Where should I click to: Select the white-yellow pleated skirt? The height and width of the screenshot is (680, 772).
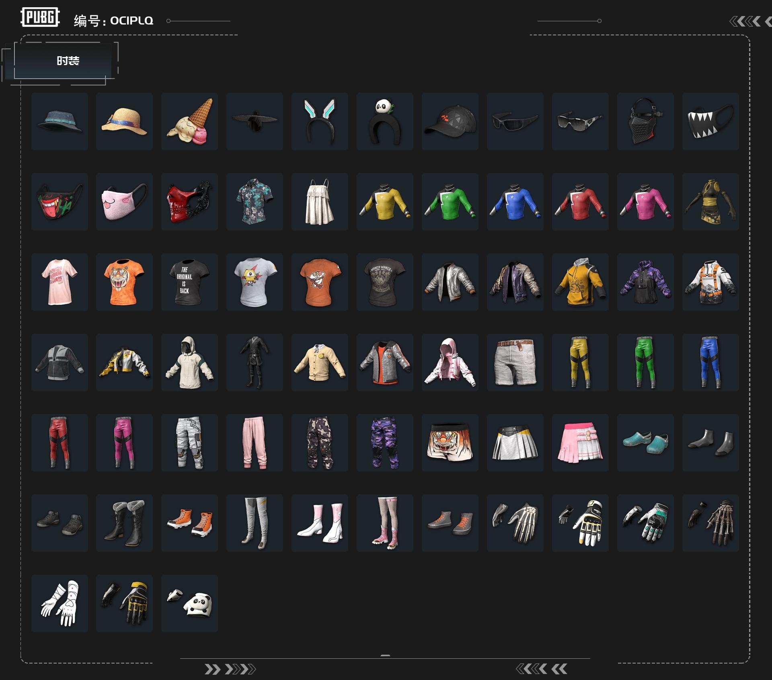[x=515, y=443]
